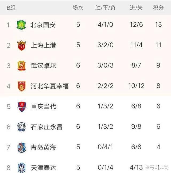Click the 场次 column header
Image resolution: width=171 pixels, height=173 pixels.
click(x=78, y=8)
